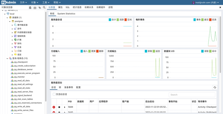Click the refresh button in 服务器活动
223x114 pixels.
point(215,87)
